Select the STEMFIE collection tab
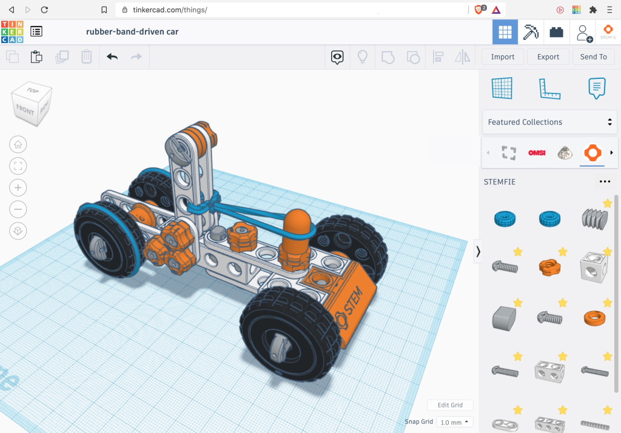The image size is (621, 433). pyautogui.click(x=592, y=152)
